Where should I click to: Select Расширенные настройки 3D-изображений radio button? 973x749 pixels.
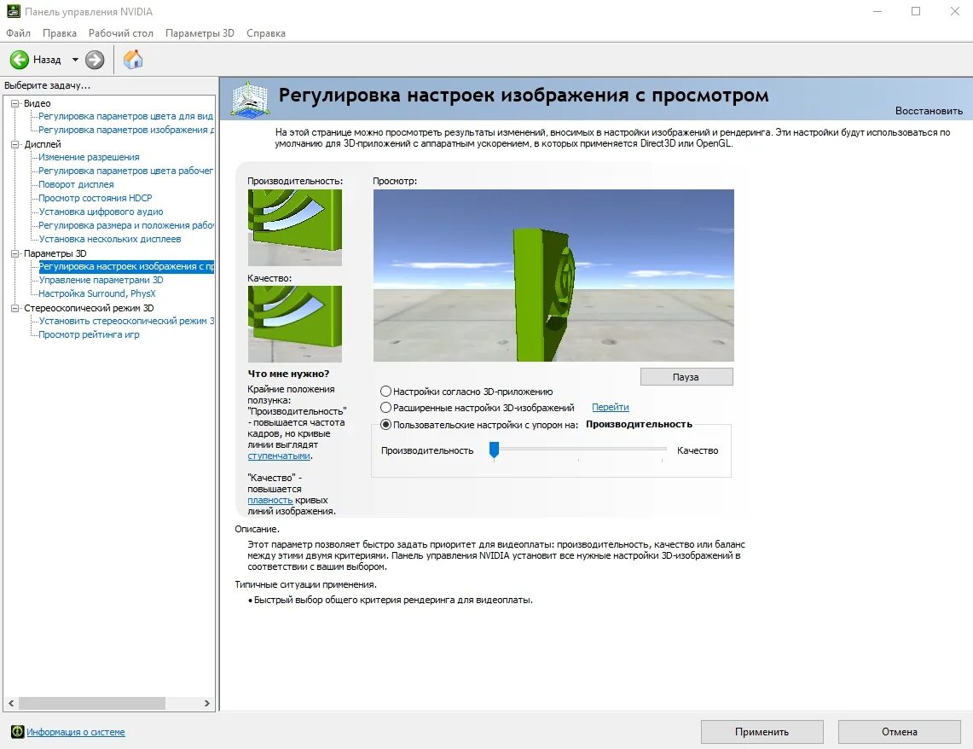point(386,408)
